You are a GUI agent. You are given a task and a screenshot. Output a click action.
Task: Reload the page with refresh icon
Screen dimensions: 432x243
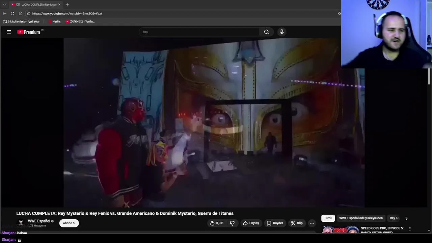click(x=12, y=13)
